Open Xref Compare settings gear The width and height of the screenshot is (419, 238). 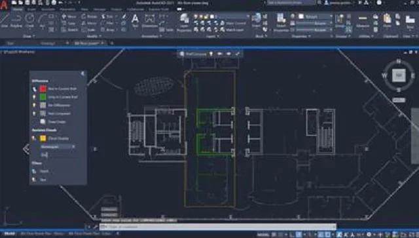pos(182,54)
